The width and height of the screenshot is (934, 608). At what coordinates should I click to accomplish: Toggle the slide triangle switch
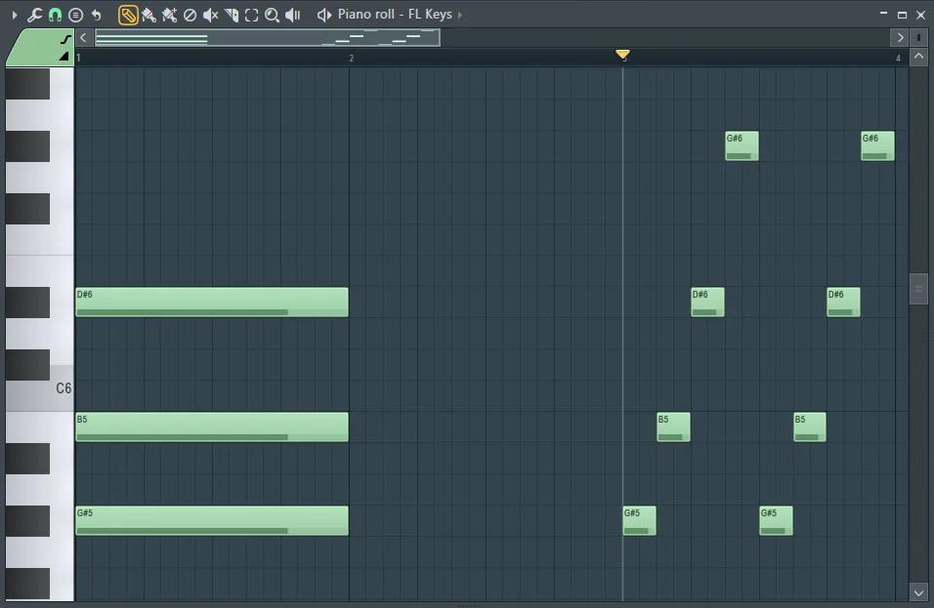[64, 57]
